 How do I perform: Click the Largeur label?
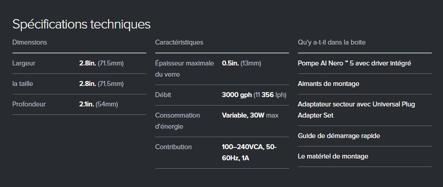pos(24,63)
